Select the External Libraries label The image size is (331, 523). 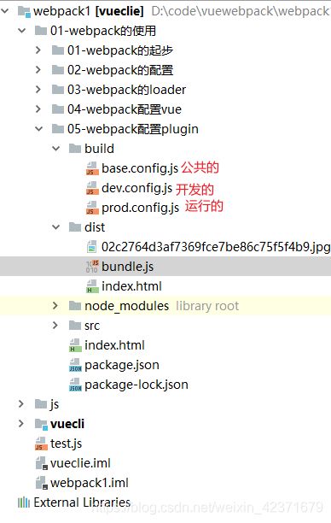82,502
